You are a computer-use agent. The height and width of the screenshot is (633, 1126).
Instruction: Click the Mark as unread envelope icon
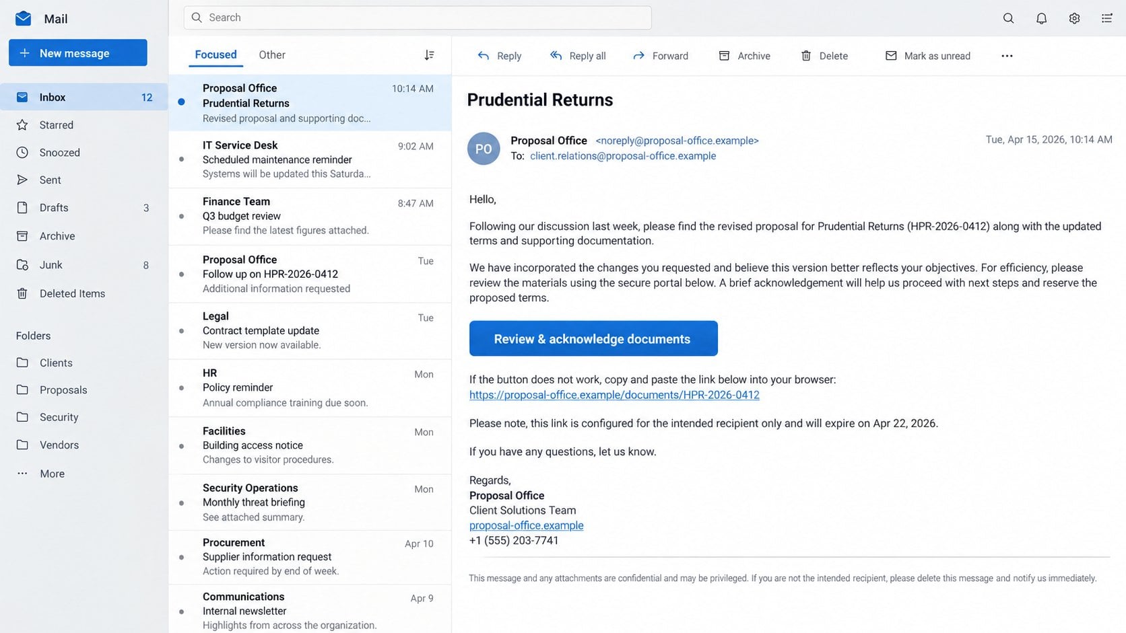pos(891,56)
